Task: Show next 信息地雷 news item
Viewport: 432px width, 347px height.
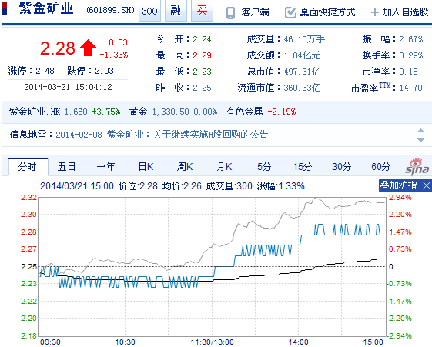Action: tap(420, 140)
